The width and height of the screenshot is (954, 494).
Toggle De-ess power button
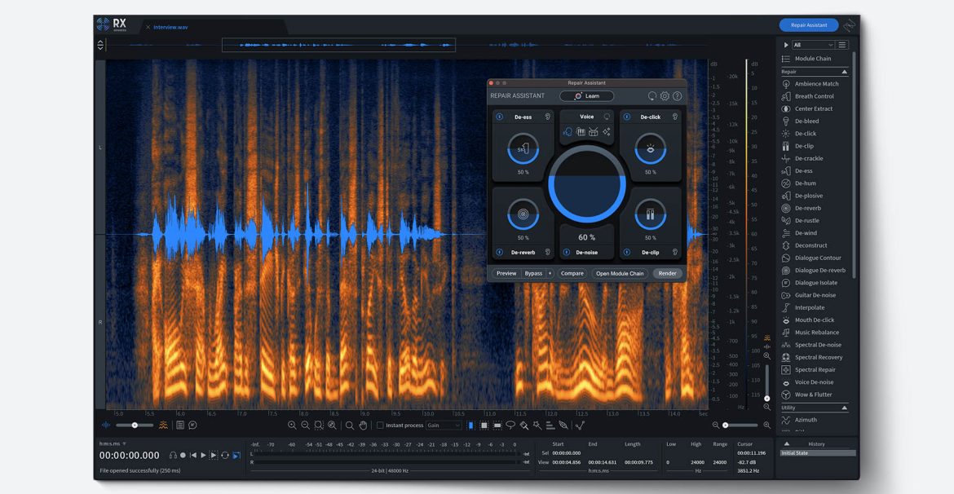tap(500, 117)
